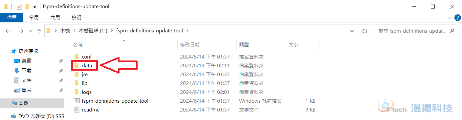Select the jre folder icon
Screen dimensions: 462x120
click(77, 74)
